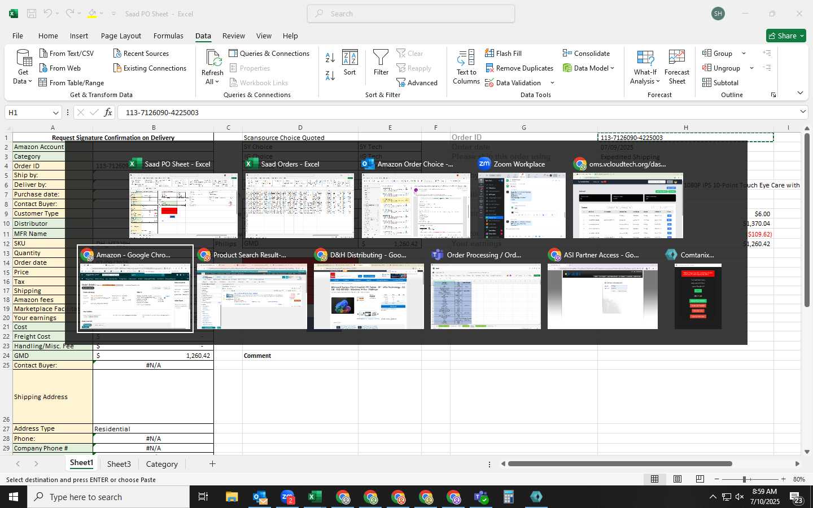Open Existing Connections
Image resolution: width=813 pixels, height=508 pixels.
point(150,68)
